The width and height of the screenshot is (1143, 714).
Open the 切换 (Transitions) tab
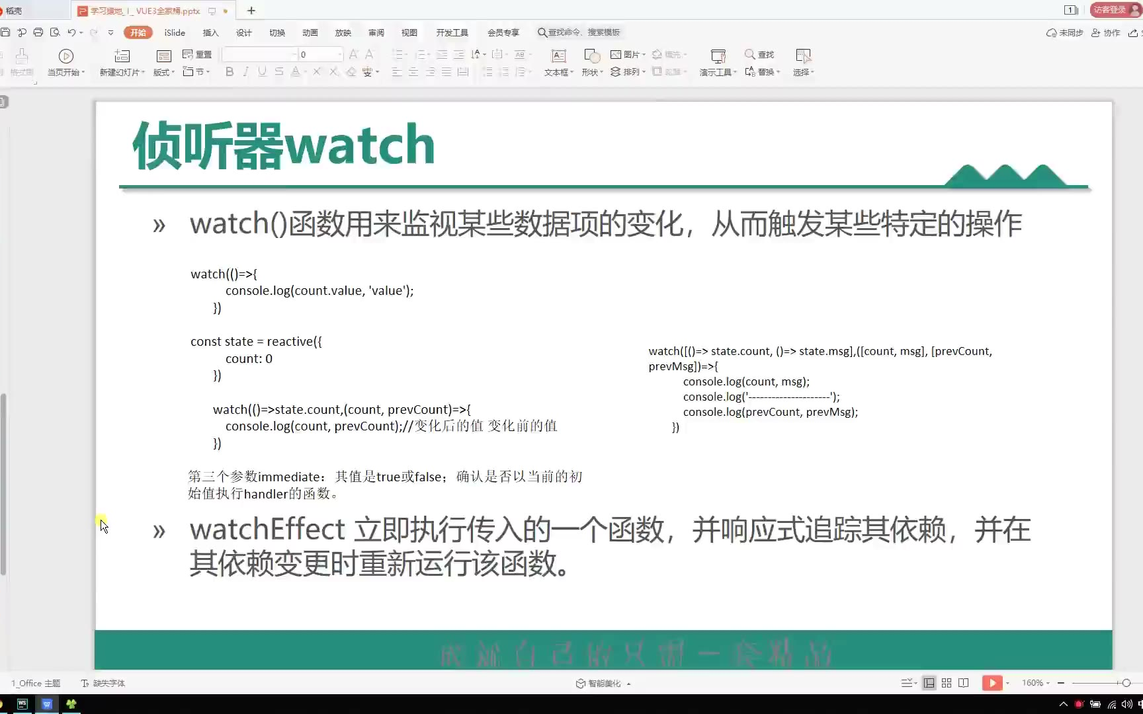[276, 32]
